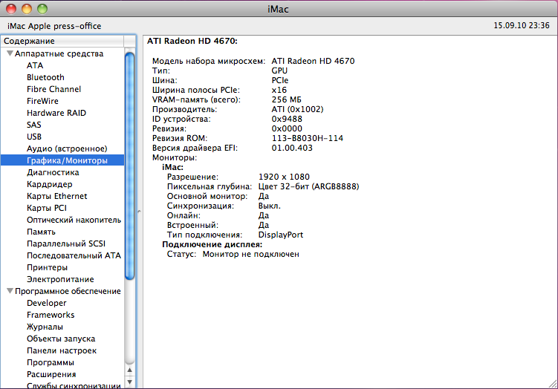Open the Расширения entry
This screenshot has width=558, height=389.
51,374
